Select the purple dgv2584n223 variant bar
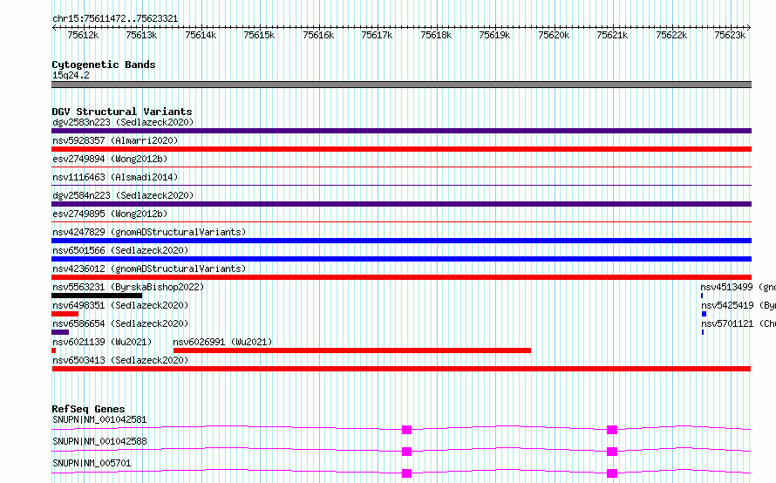The image size is (776, 483). 401,204
